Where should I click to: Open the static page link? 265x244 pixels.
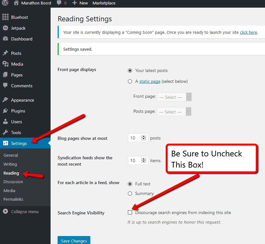[150, 82]
